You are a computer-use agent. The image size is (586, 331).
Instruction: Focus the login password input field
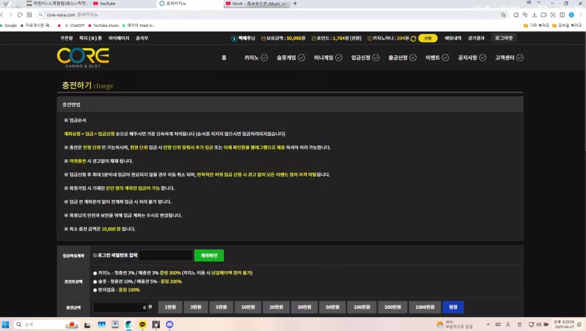(x=166, y=255)
